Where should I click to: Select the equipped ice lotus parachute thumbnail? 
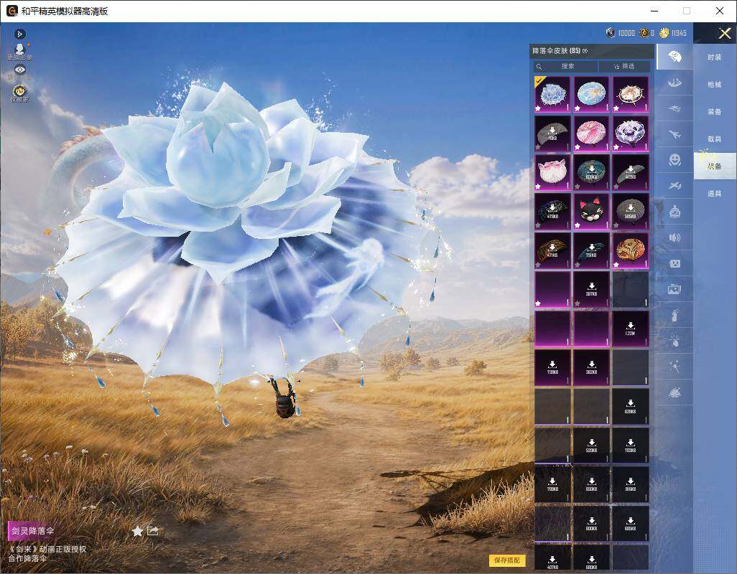[x=553, y=94]
